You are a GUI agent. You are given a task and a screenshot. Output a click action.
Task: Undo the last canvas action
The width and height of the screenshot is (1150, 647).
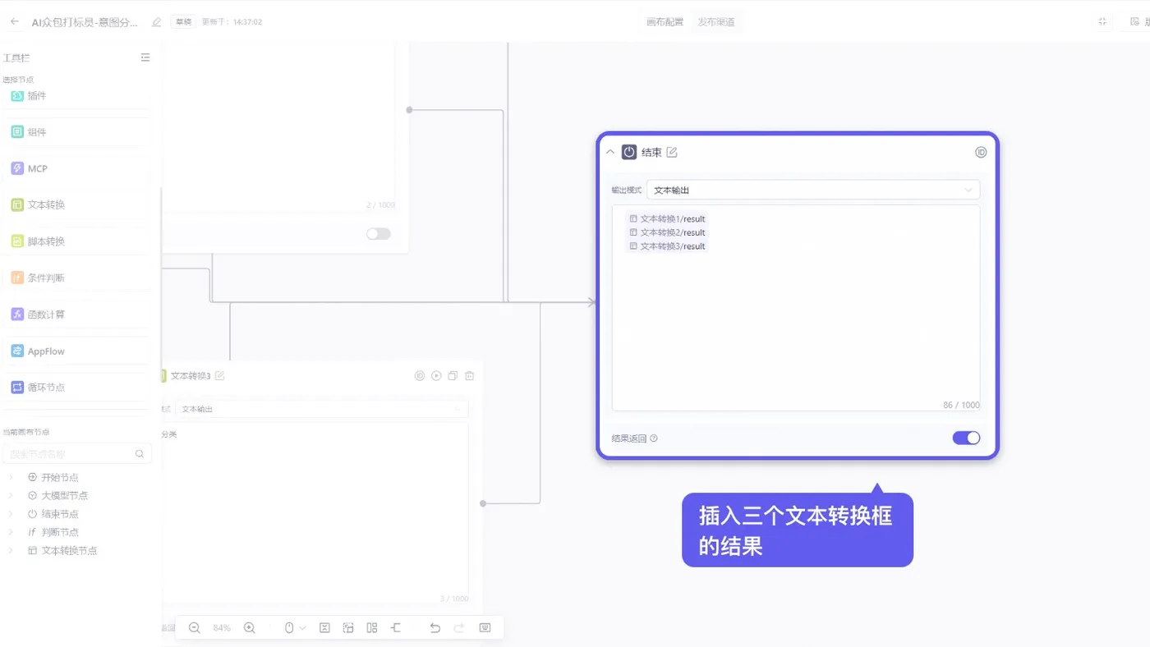[435, 627]
